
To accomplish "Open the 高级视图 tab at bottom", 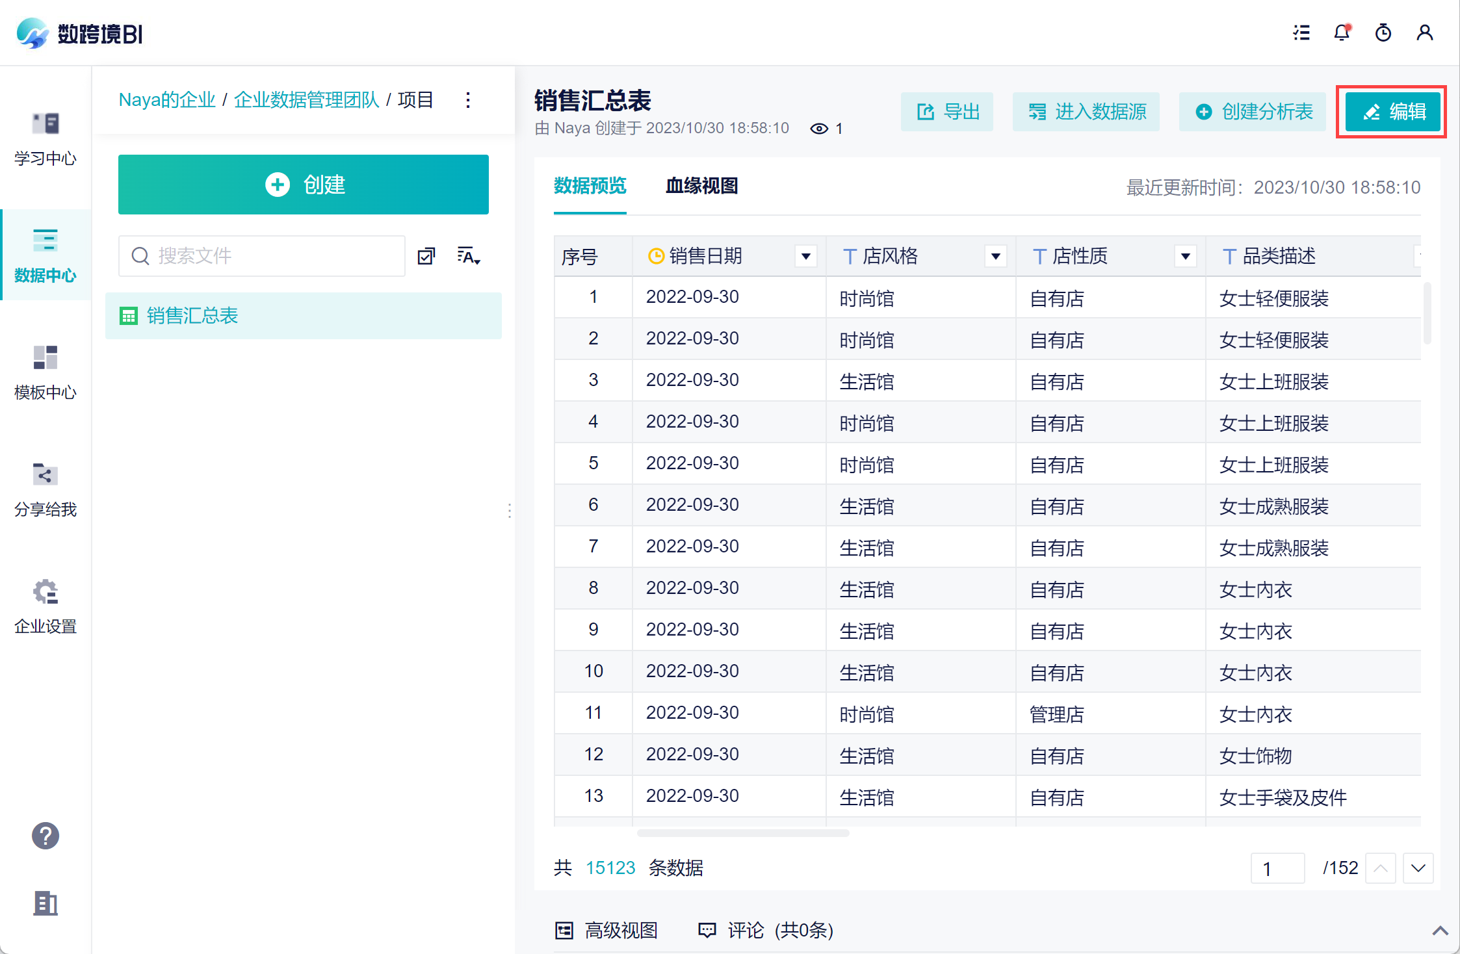I will tap(606, 931).
